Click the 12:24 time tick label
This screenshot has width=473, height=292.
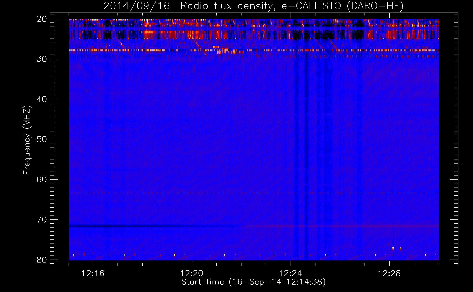point(291,274)
